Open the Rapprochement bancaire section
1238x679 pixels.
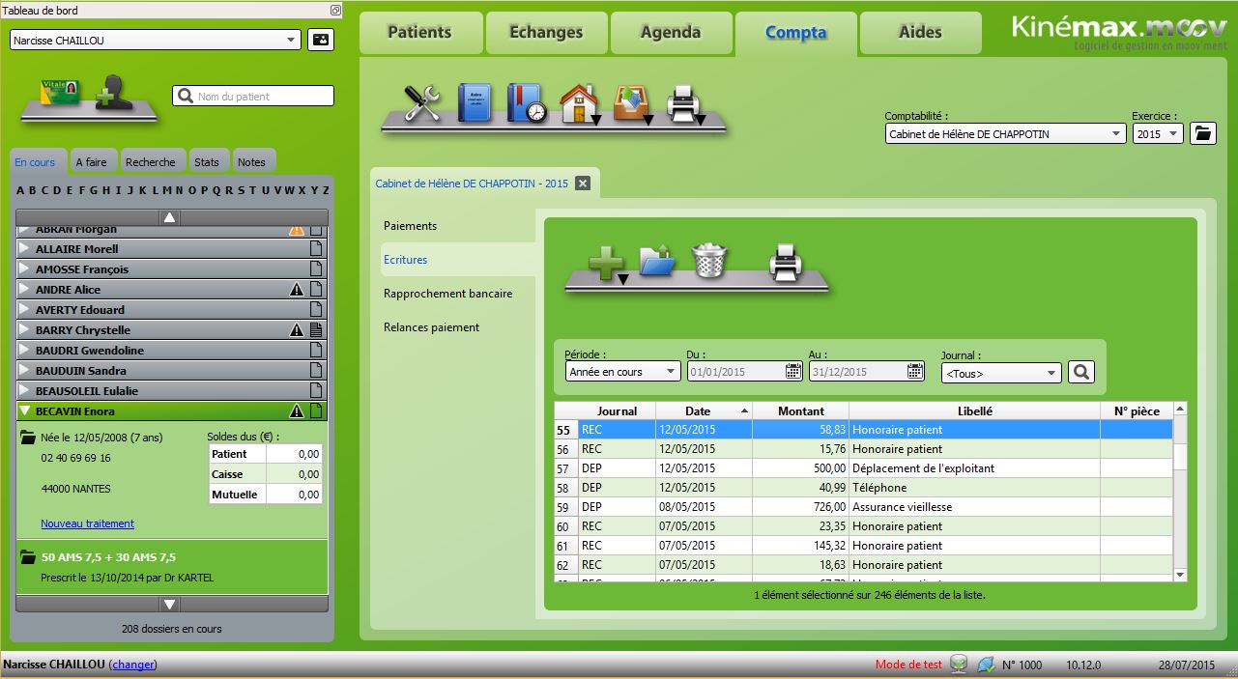tap(447, 294)
